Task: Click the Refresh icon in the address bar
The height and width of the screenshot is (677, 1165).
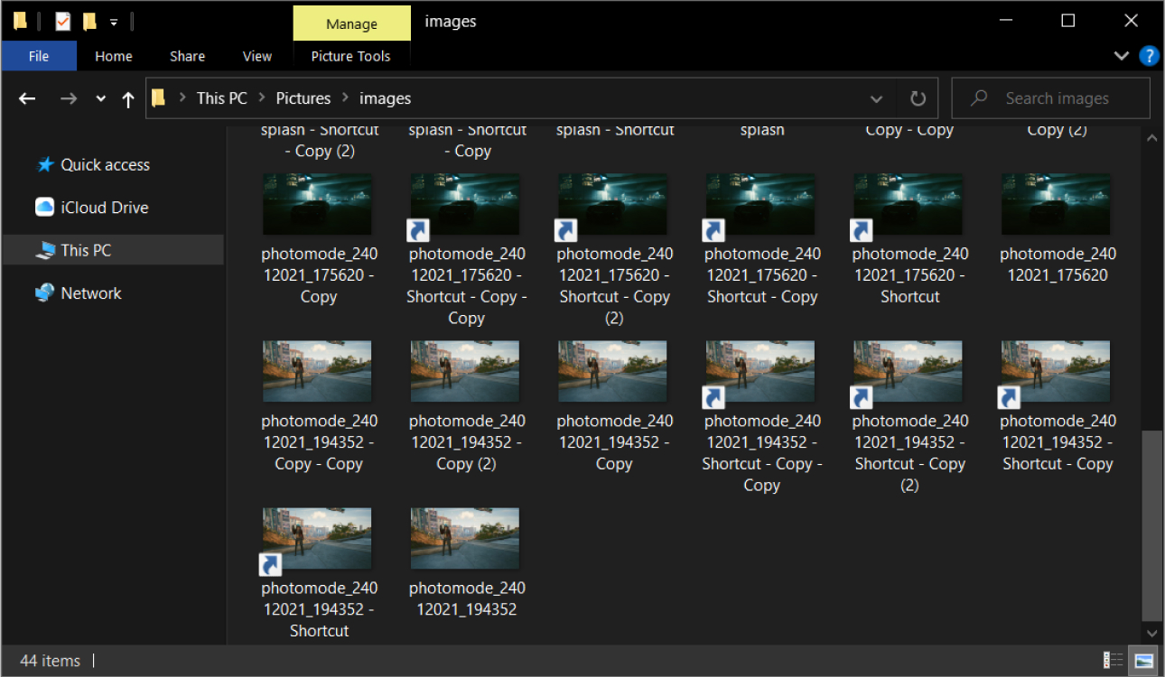Action: [x=918, y=97]
